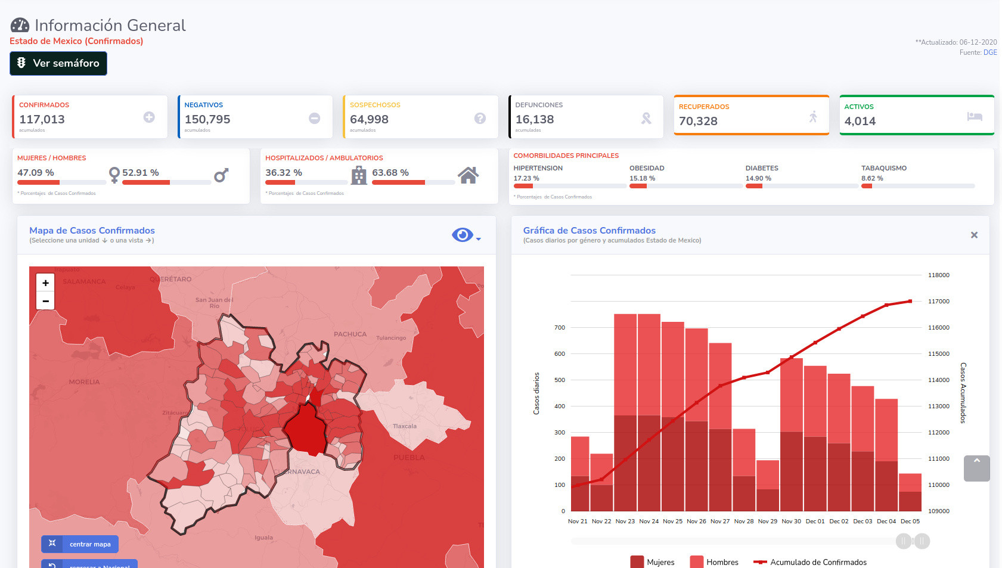Click the centrar mapa button
The height and width of the screenshot is (568, 1002).
tap(80, 544)
